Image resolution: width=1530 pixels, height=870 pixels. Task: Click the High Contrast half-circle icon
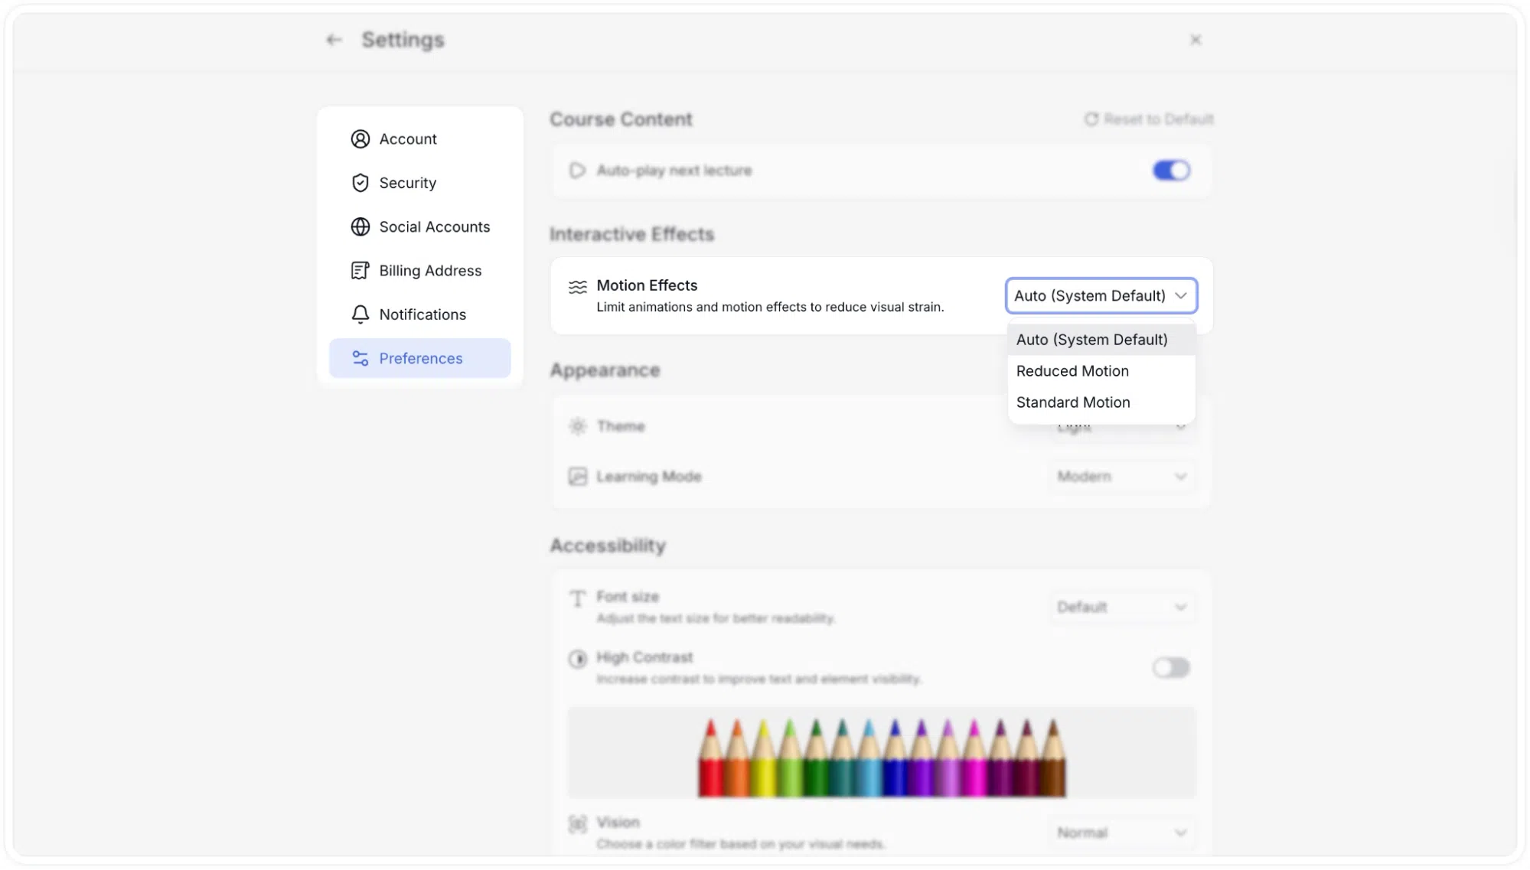578,659
